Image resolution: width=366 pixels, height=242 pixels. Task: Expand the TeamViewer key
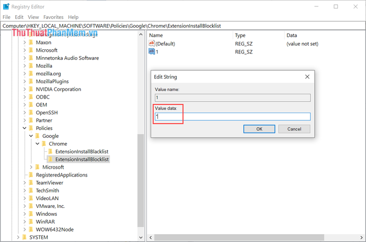[x=25, y=183]
